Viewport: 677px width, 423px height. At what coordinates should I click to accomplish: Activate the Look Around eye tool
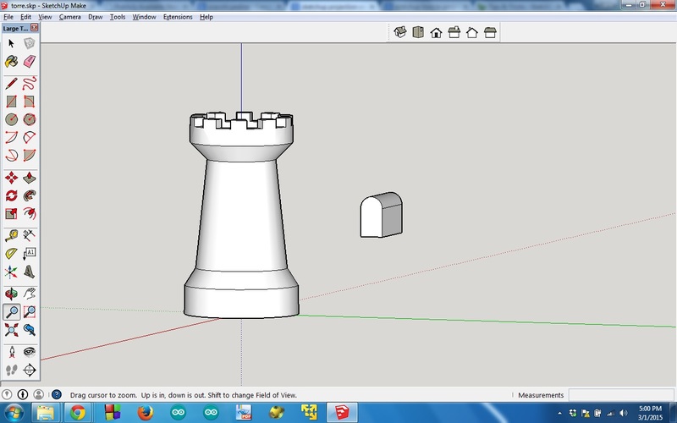click(29, 352)
